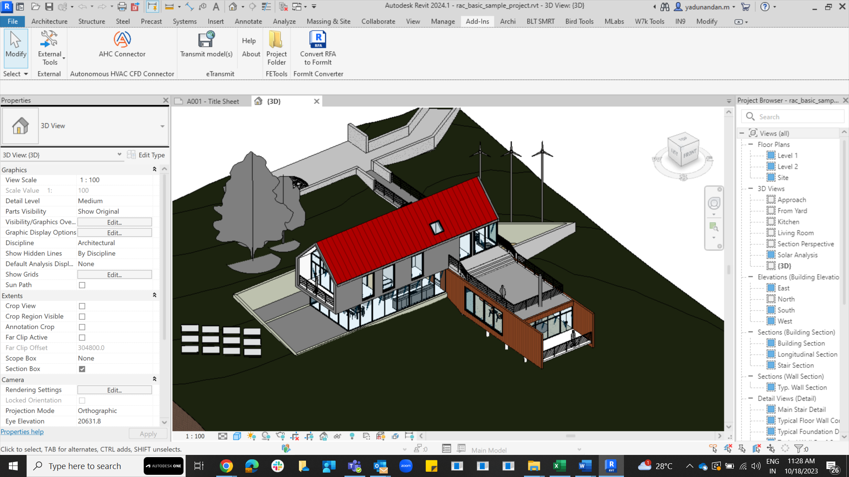Open the Architecture ribbon tab
This screenshot has width=849, height=477.
(49, 21)
